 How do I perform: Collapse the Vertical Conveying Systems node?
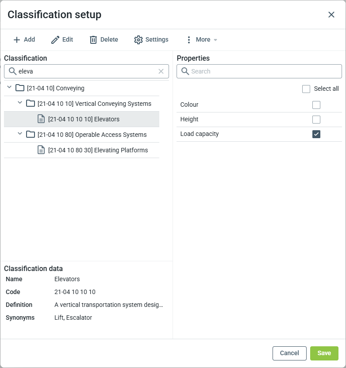[20, 103]
